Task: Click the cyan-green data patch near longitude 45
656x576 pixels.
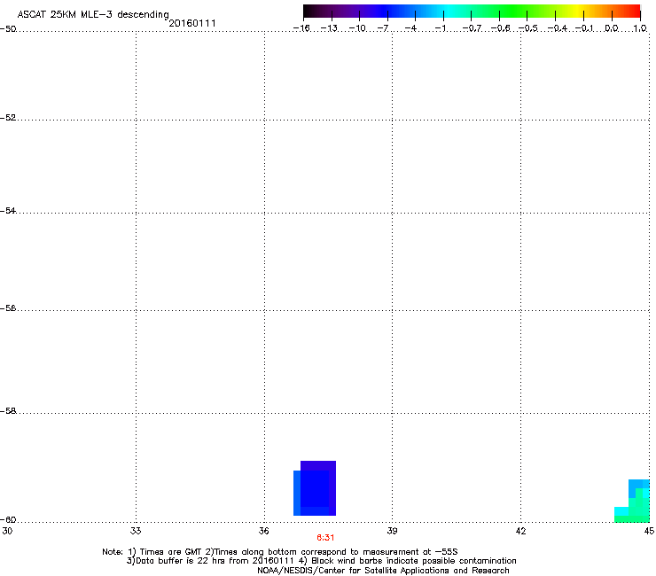Action: click(x=635, y=506)
